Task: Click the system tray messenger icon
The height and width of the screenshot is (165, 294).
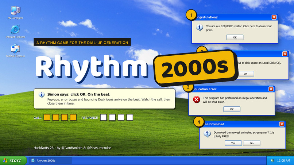Action: coord(272,161)
